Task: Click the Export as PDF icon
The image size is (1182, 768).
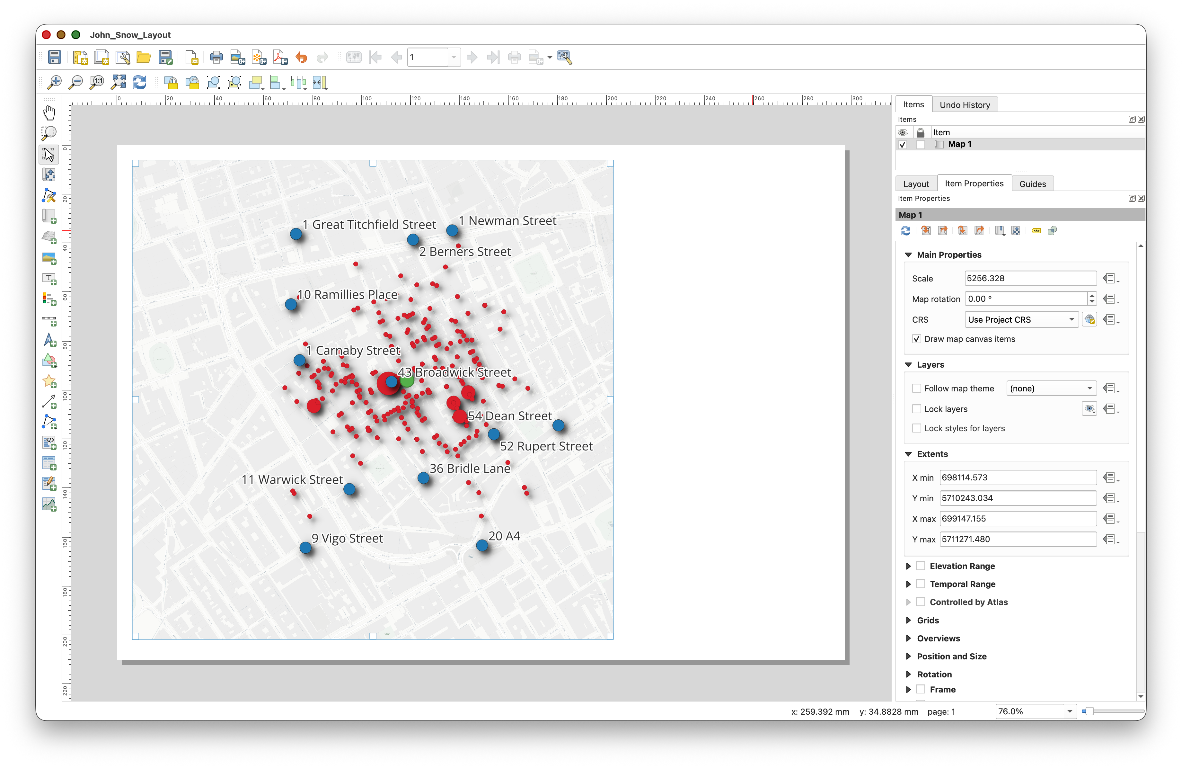Action: coord(280,58)
